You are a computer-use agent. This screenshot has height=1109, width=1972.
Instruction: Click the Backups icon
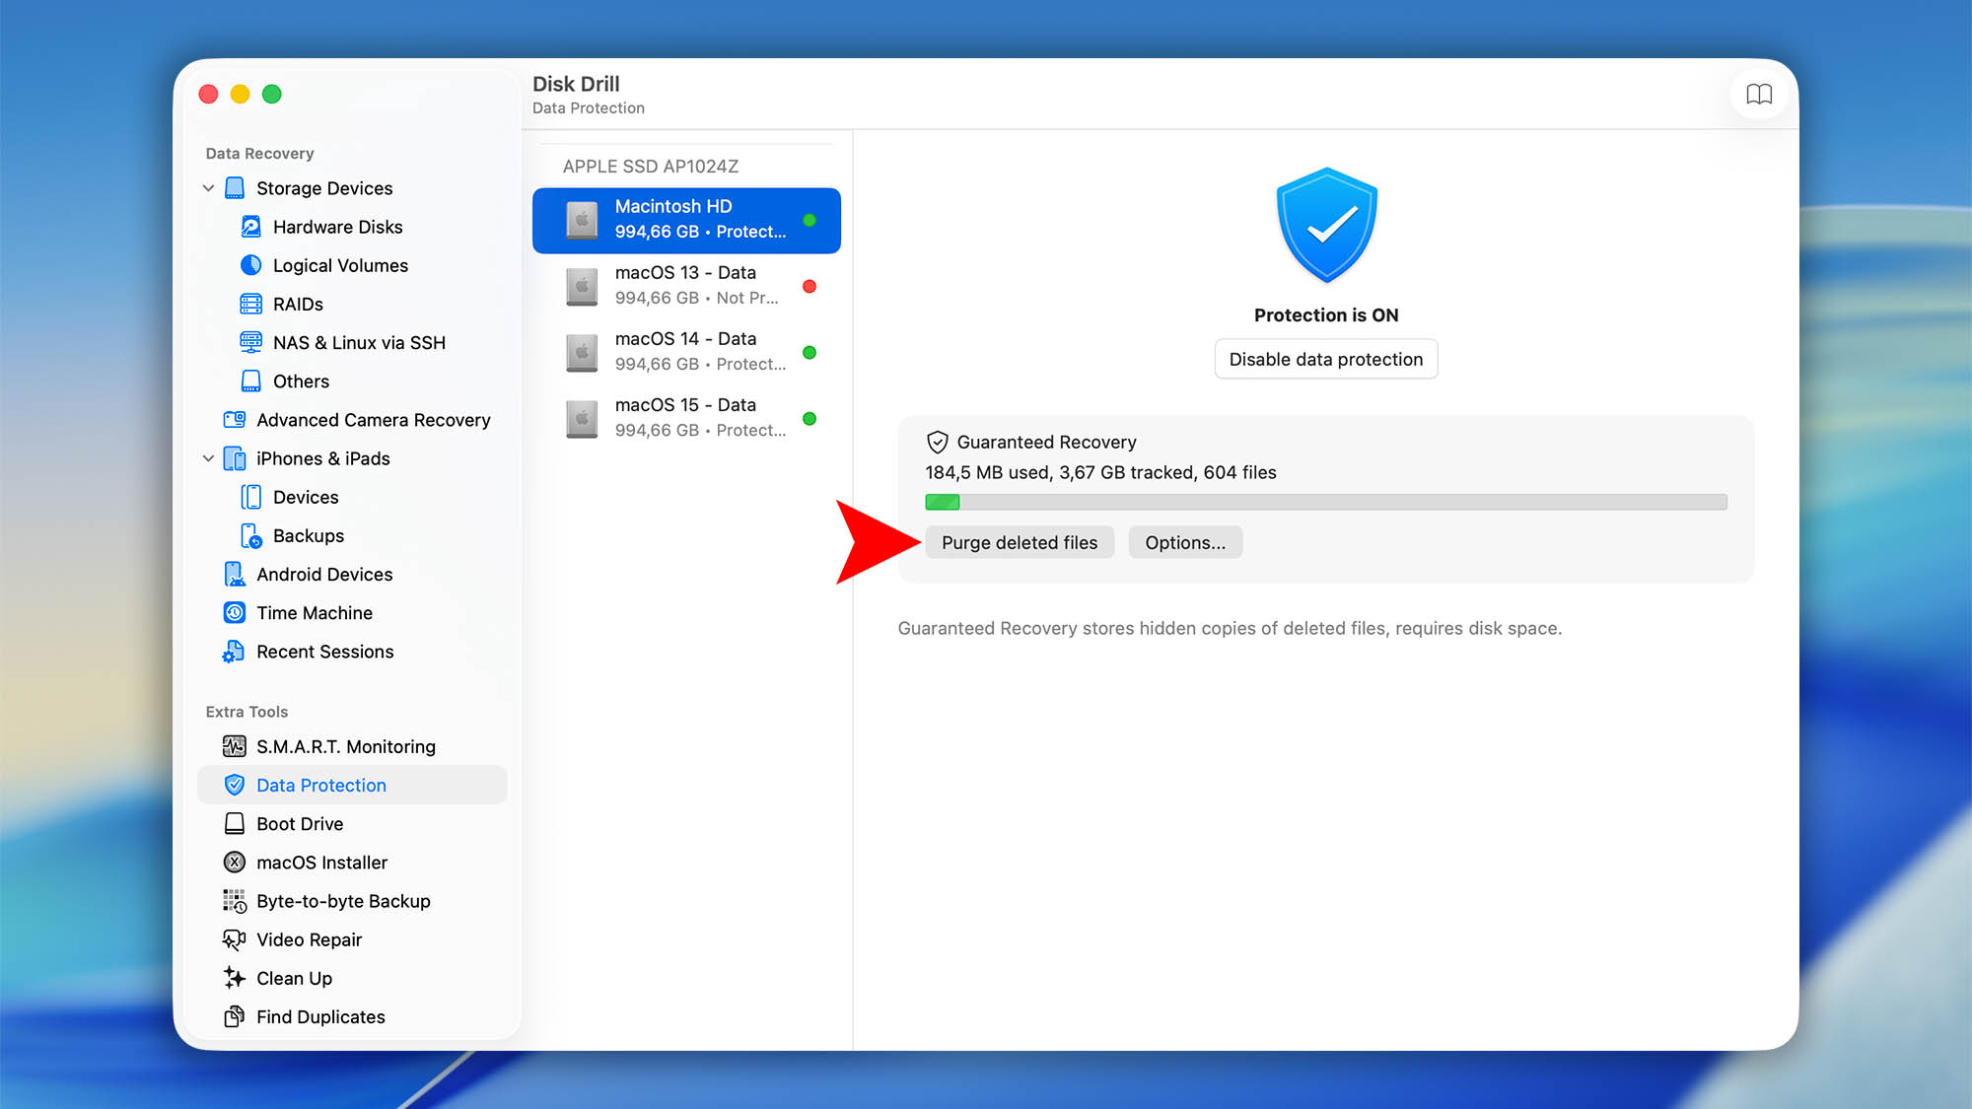click(x=251, y=535)
